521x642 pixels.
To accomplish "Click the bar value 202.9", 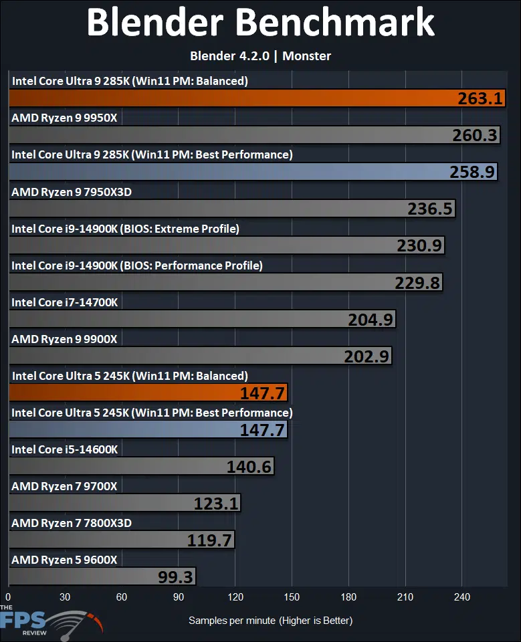I will (367, 356).
